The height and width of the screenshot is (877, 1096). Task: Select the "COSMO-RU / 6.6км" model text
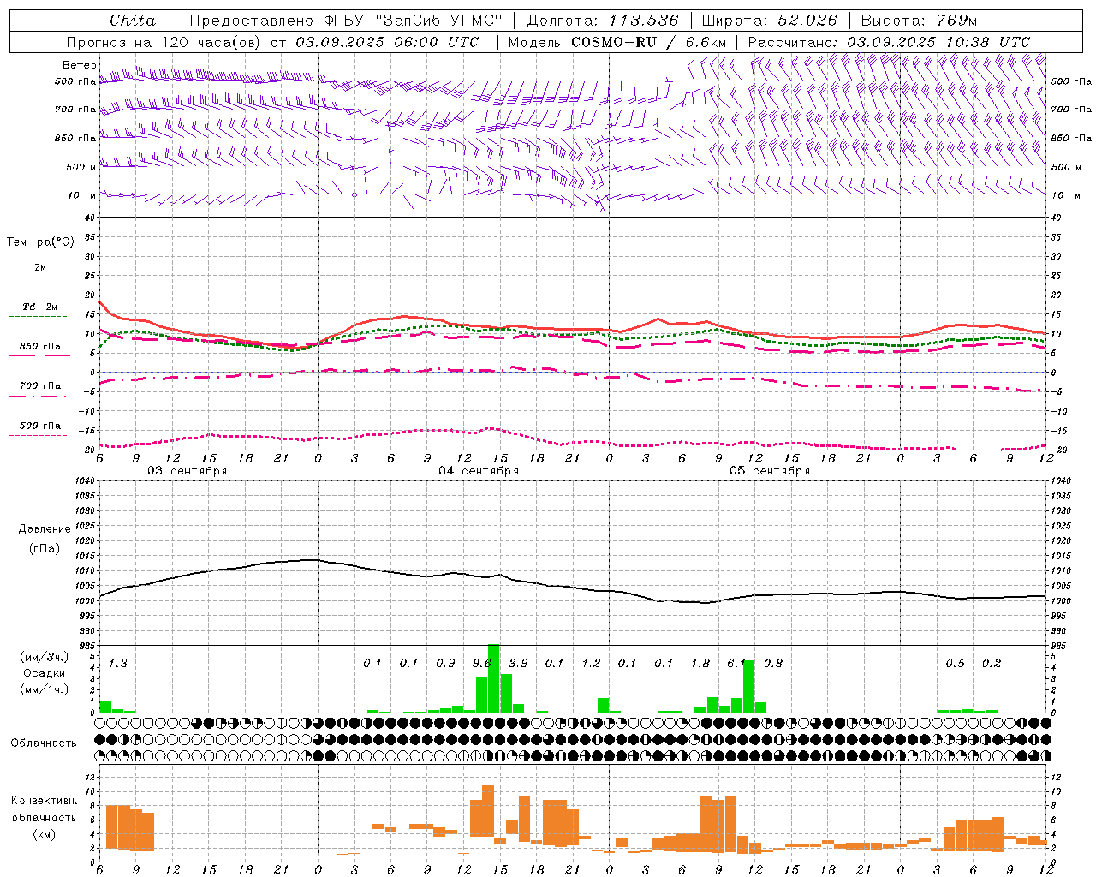click(650, 42)
